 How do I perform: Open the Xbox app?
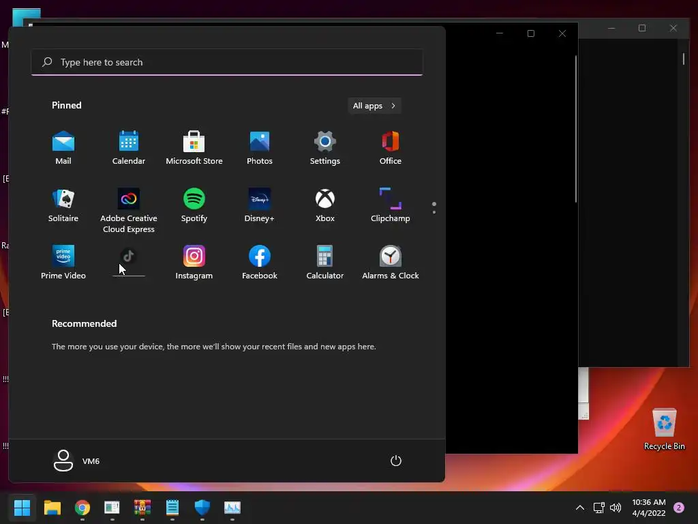point(325,205)
